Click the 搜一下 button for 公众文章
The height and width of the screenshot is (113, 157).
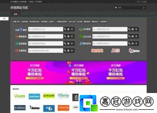(x=133, y=36)
